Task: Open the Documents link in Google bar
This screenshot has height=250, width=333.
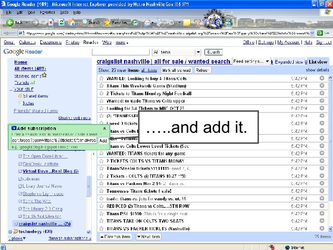Action: pyautogui.click(x=51, y=42)
